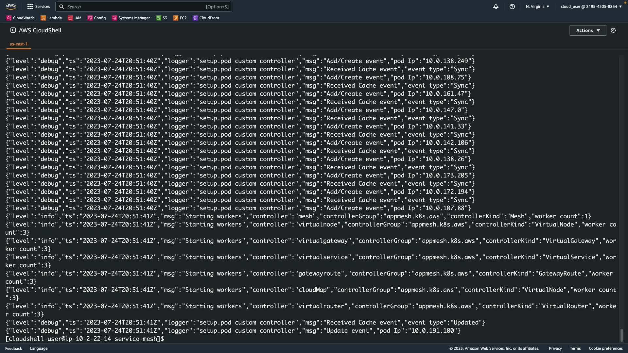Select the us-east-1 terminal tab
The image size is (628, 353).
pos(19,44)
